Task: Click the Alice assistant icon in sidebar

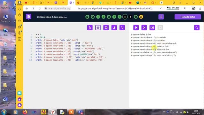Action: pos(19,105)
